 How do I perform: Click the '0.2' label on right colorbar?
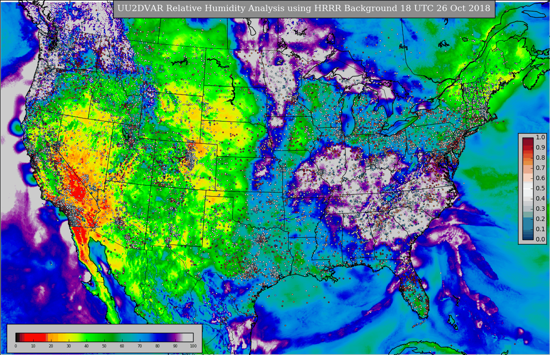[540, 219]
